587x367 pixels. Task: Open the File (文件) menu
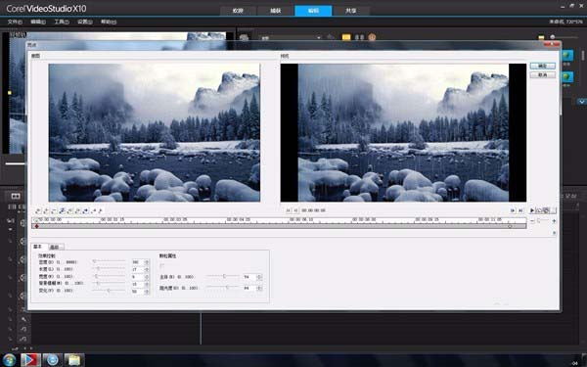click(15, 22)
